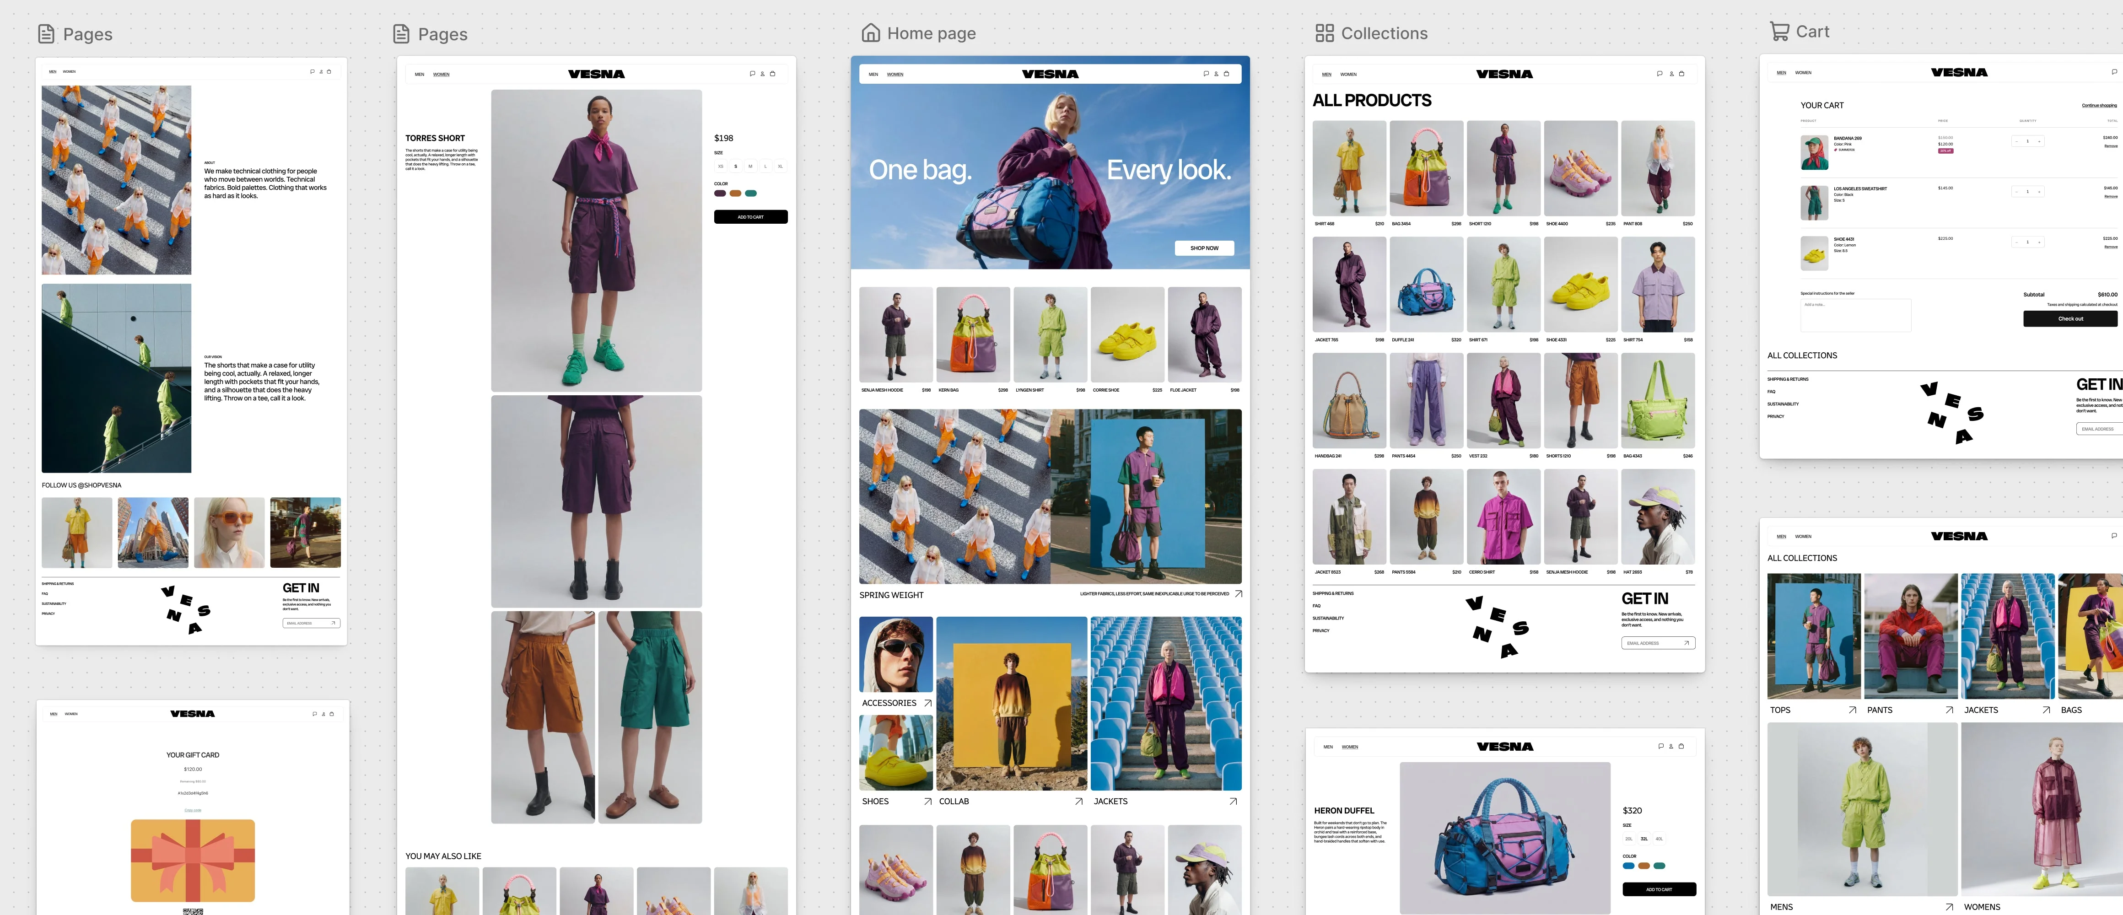Viewport: 2123px width, 915px height.
Task: Click arrow at end of SPRING WEIGHT row
Action: tap(1238, 593)
